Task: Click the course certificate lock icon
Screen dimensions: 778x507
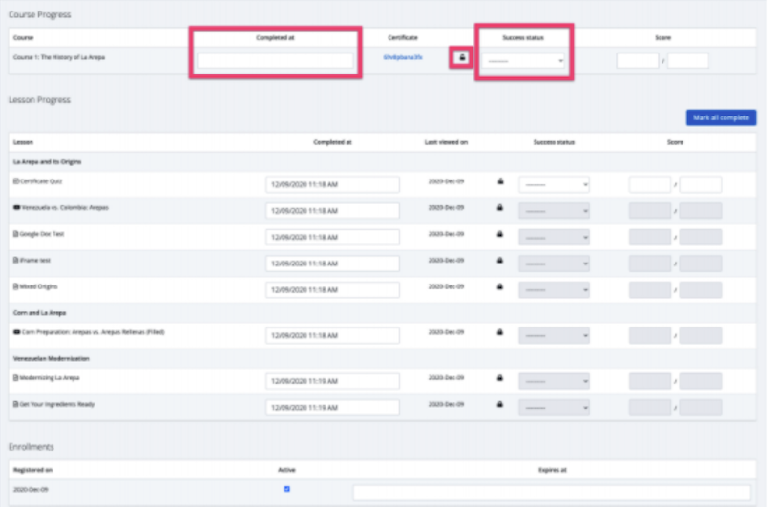Action: pos(462,58)
